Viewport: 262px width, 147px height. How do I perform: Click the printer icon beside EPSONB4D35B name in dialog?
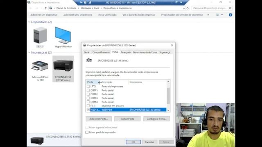[89, 60]
